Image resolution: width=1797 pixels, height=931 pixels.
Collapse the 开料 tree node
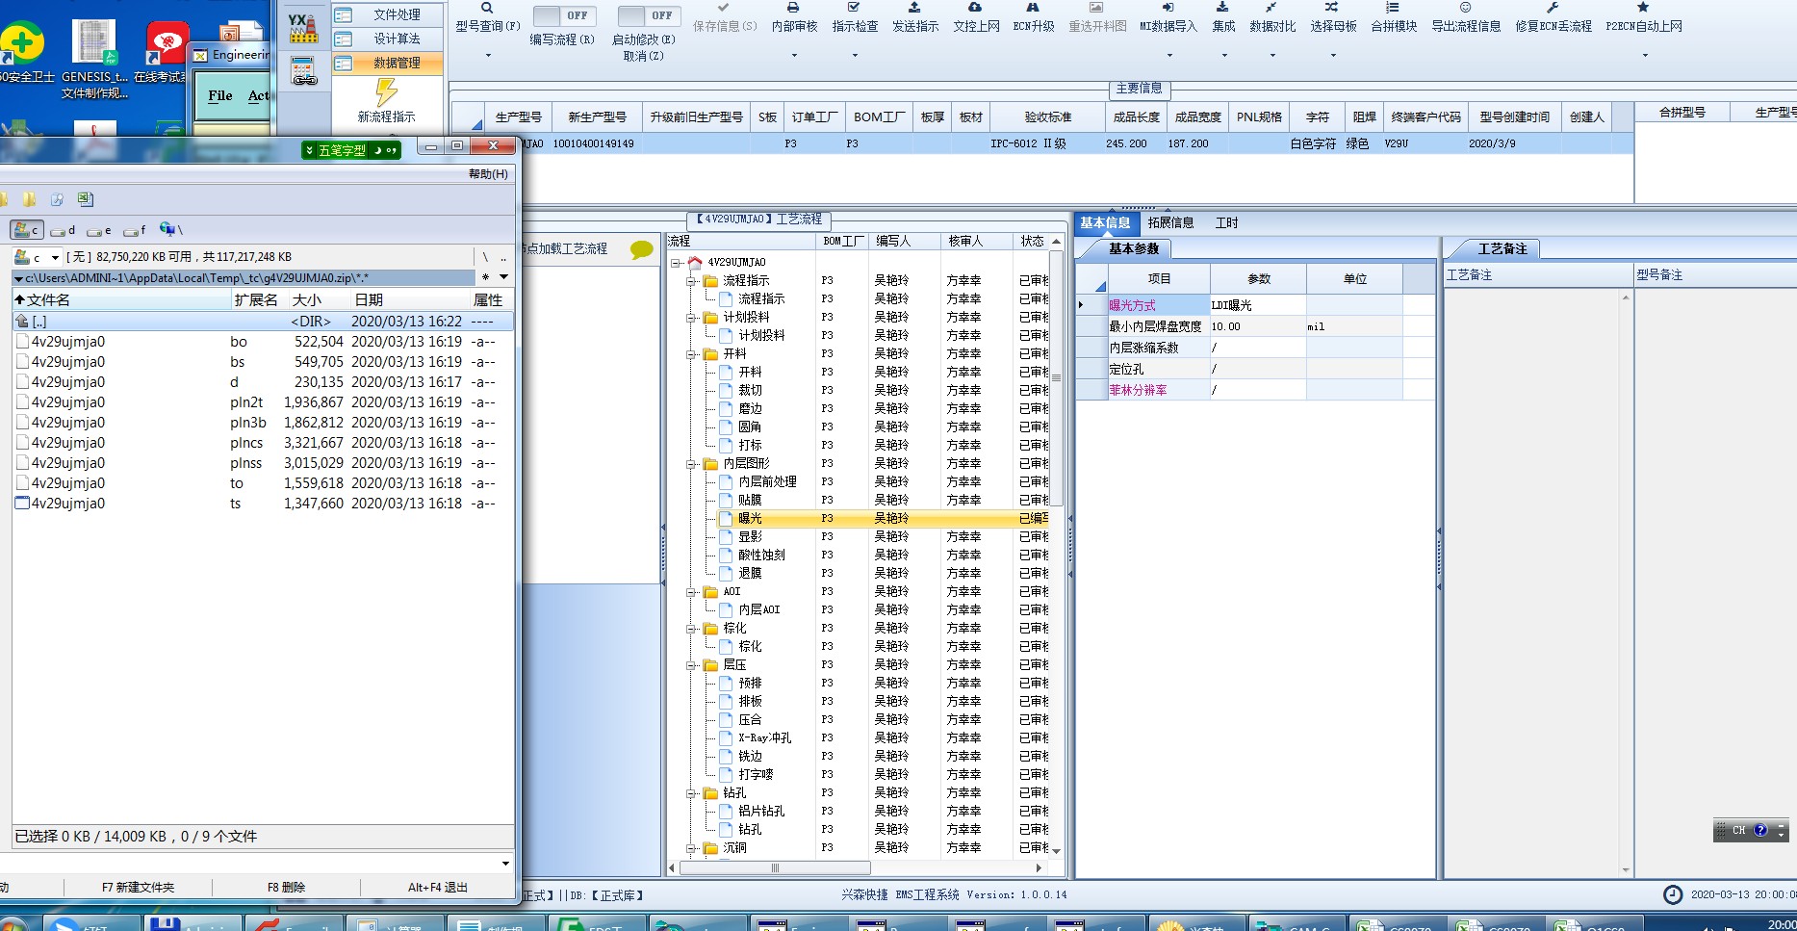[x=691, y=354]
